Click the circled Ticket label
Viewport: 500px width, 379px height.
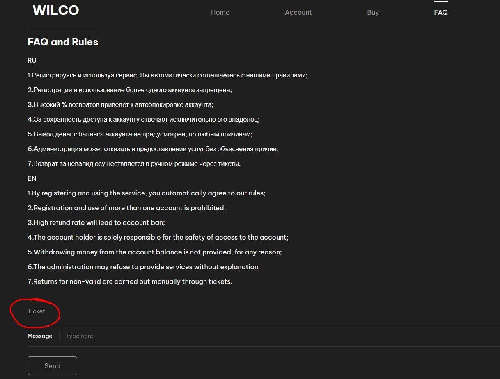[36, 311]
